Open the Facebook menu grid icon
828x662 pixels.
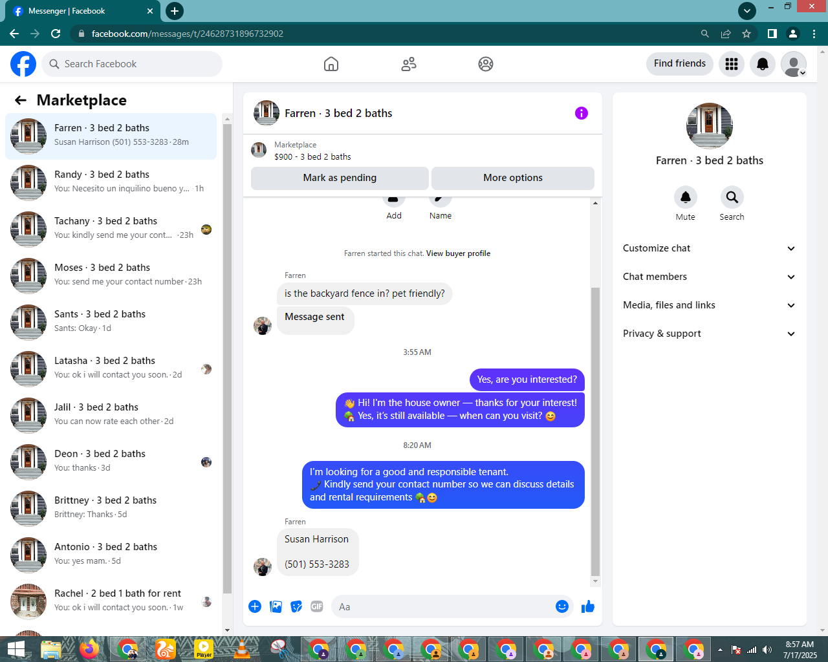pos(732,64)
